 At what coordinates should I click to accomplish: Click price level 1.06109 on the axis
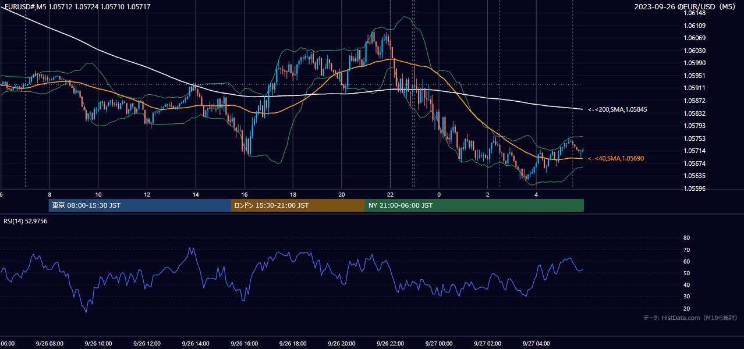click(x=694, y=26)
